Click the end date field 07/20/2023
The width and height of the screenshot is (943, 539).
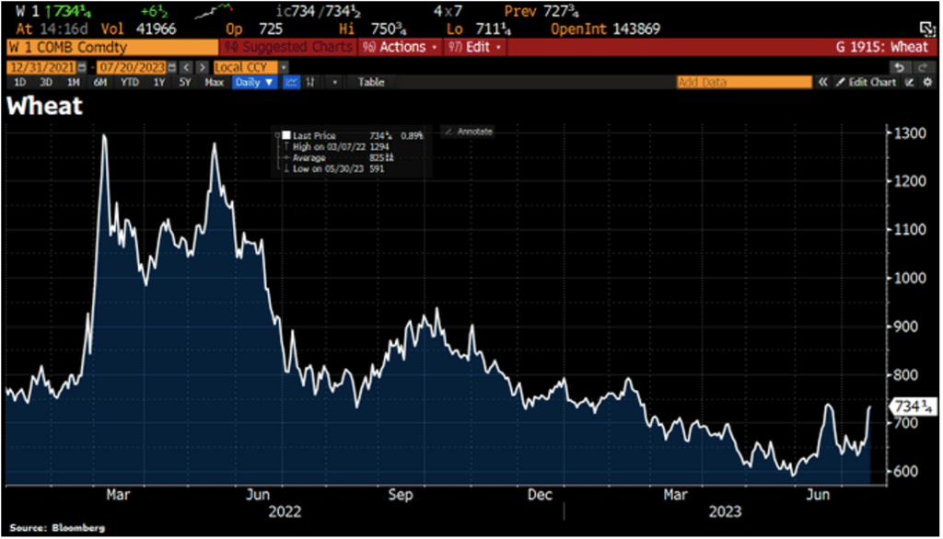133,67
